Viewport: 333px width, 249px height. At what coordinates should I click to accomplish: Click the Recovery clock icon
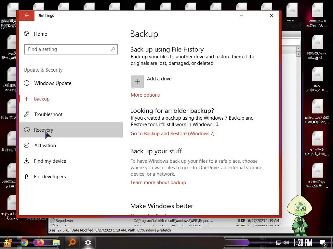click(27, 130)
